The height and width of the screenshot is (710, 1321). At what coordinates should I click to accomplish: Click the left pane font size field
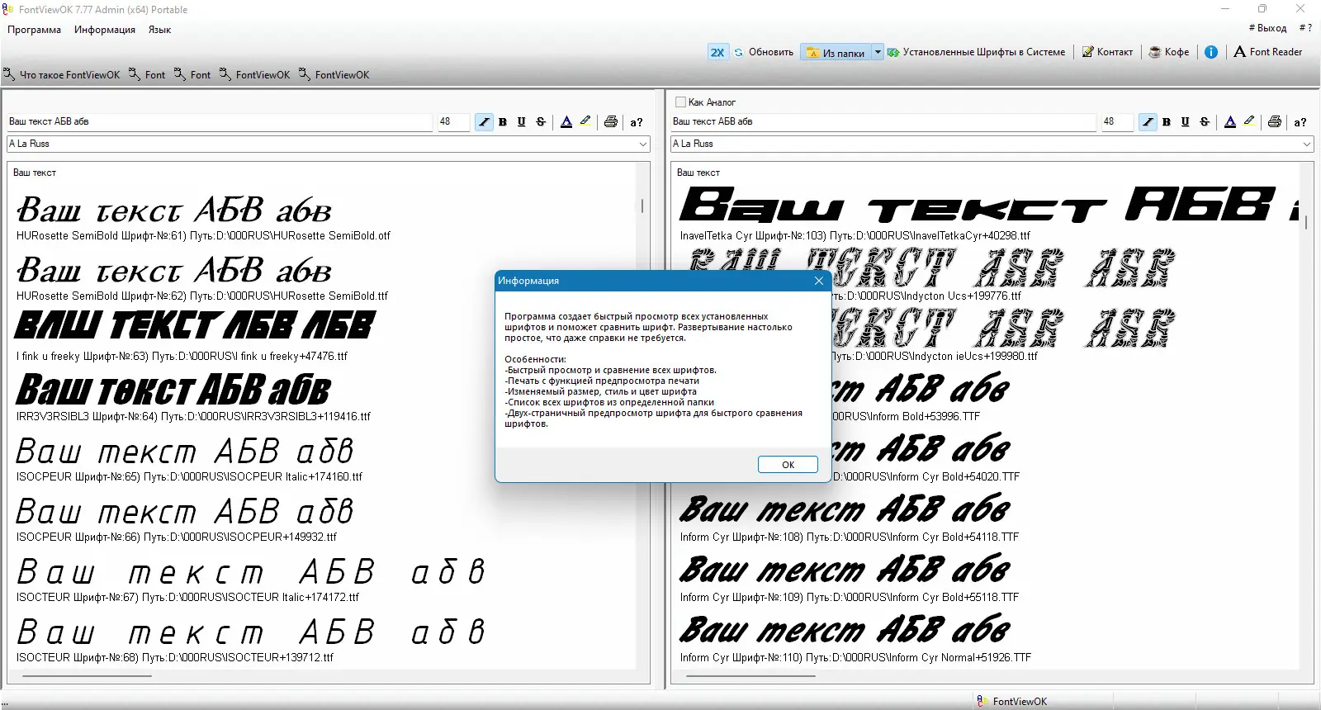[453, 122]
